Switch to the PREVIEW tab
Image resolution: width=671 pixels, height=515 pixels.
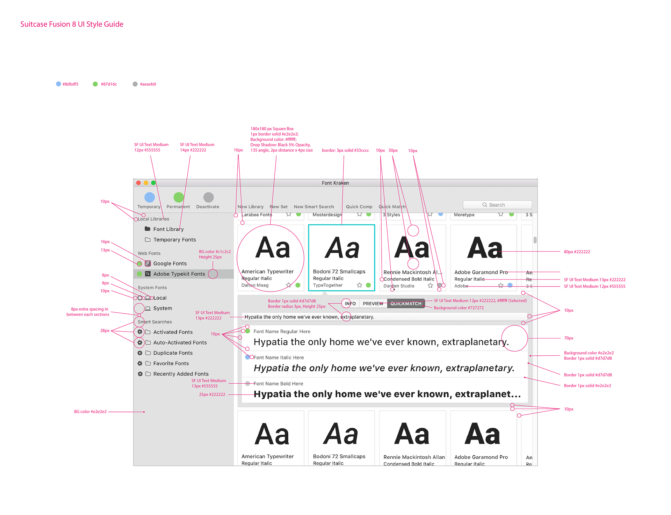click(x=373, y=304)
